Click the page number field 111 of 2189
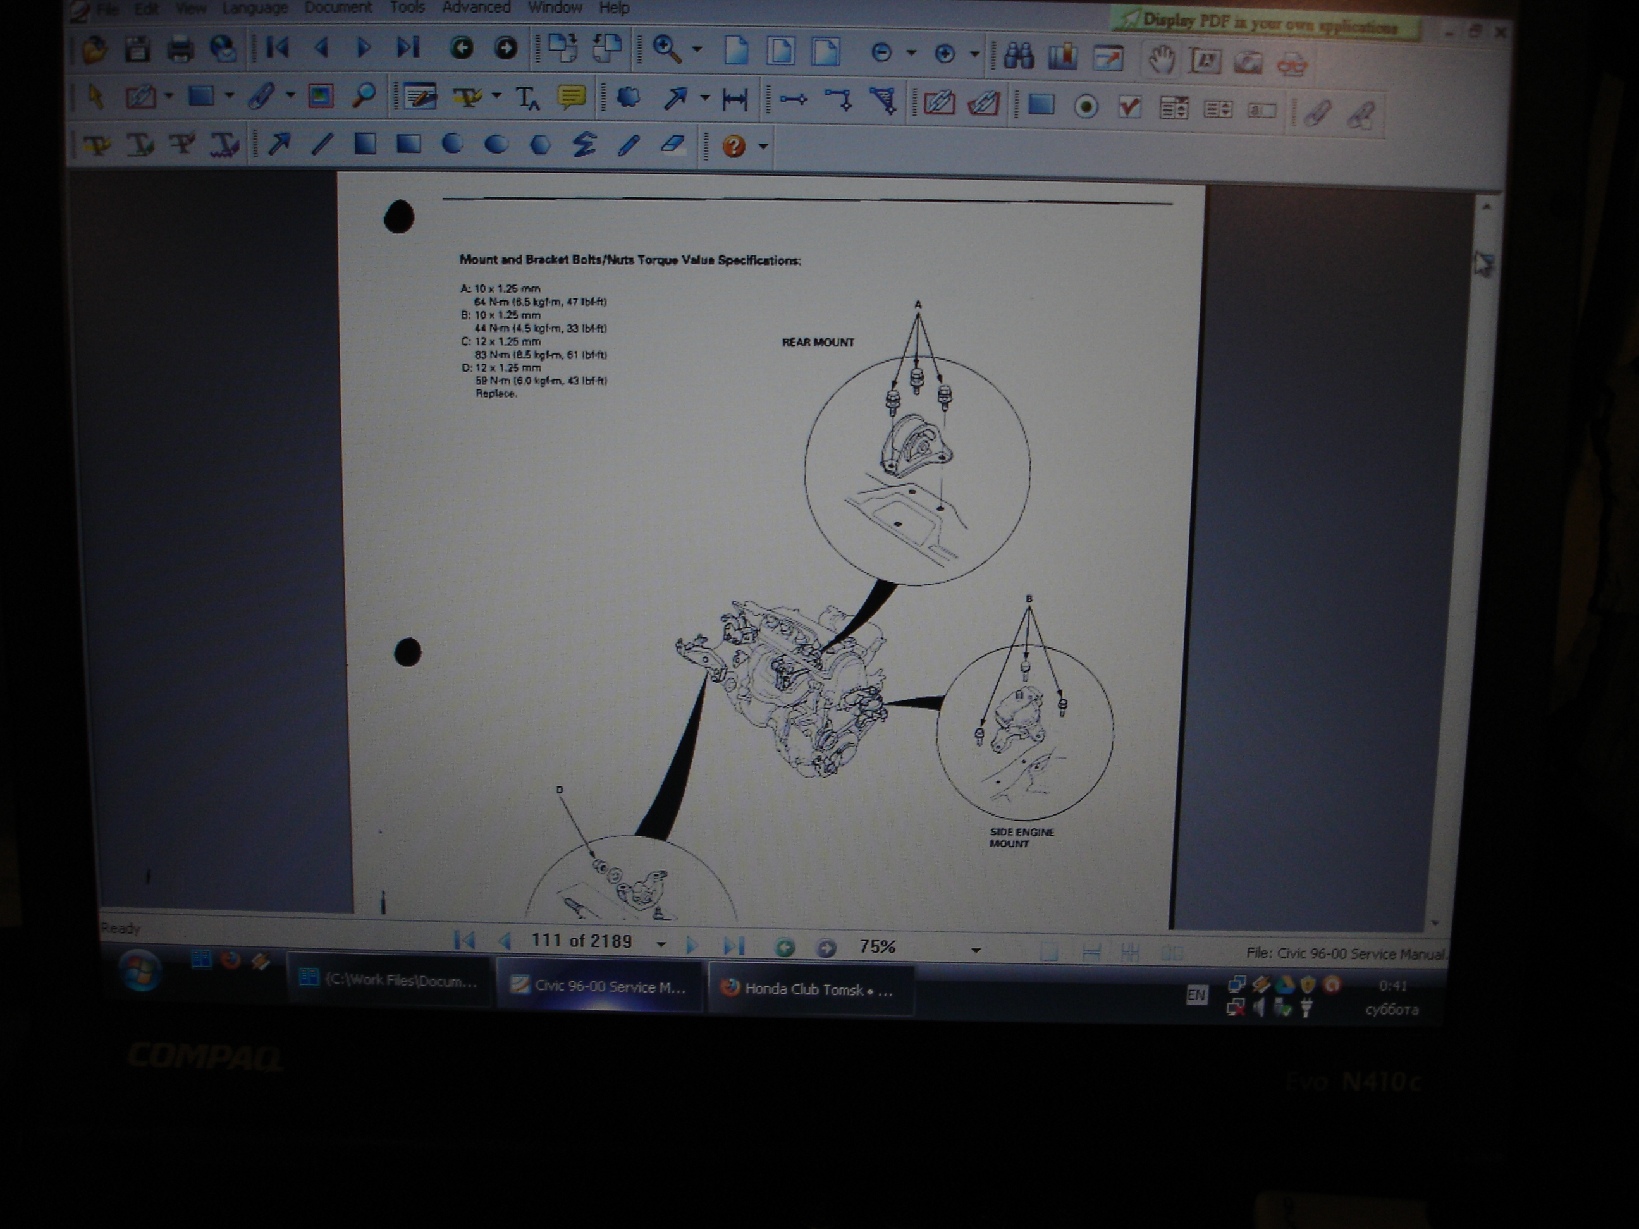This screenshot has height=1229, width=1639. pos(582,941)
